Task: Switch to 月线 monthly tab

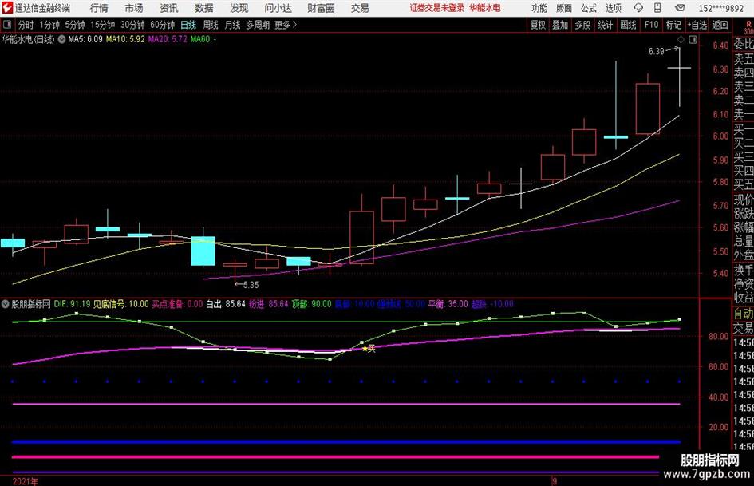Action: coord(232,25)
